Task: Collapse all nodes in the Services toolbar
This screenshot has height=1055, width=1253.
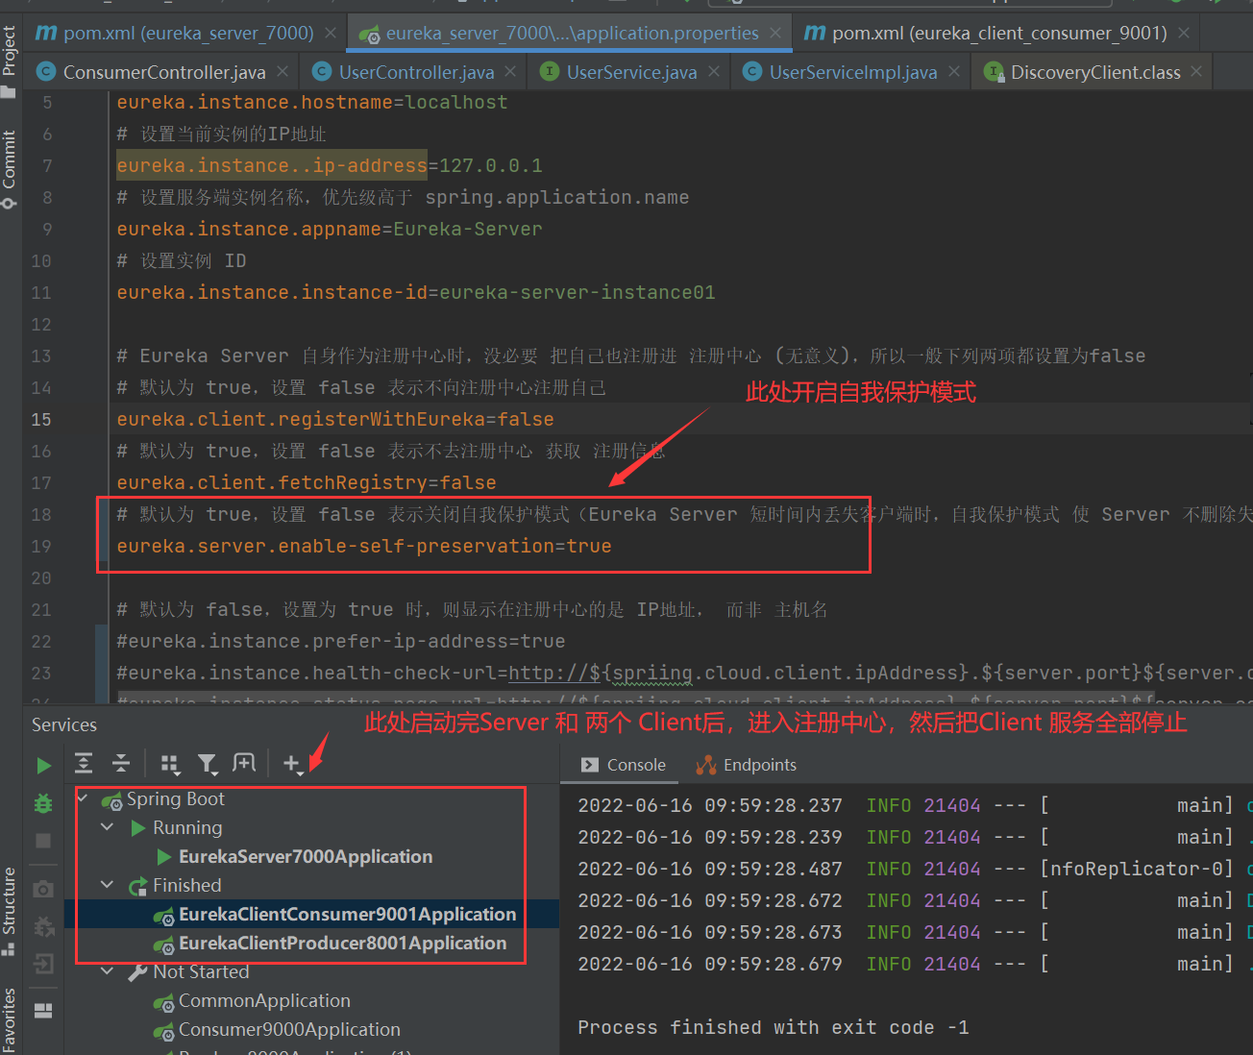Action: click(121, 764)
